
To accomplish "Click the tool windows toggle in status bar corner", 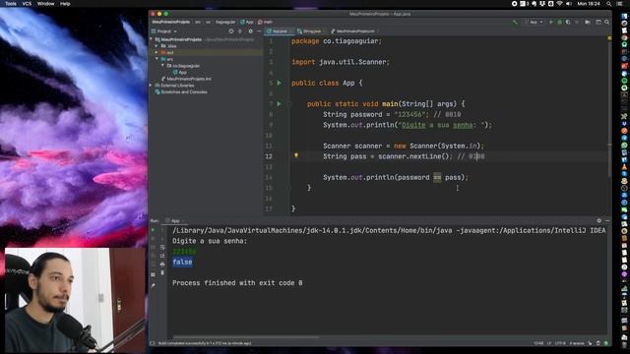I will coord(153,343).
